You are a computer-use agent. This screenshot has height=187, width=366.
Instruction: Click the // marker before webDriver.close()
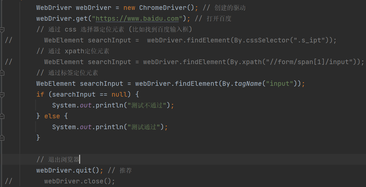coord(8,181)
